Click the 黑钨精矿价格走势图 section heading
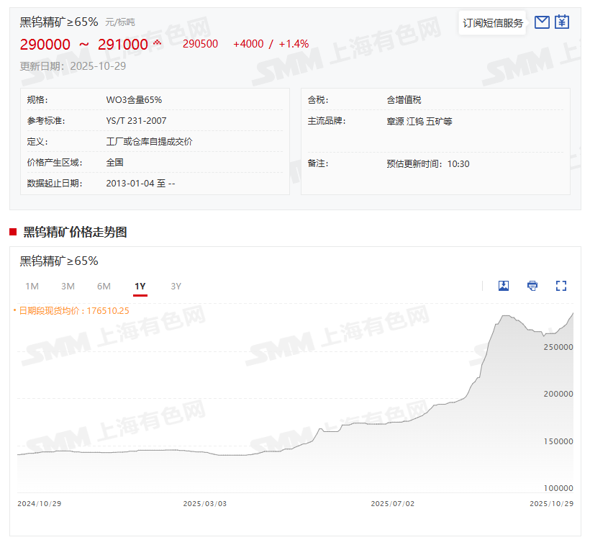This screenshot has height=545, width=590. (75, 232)
